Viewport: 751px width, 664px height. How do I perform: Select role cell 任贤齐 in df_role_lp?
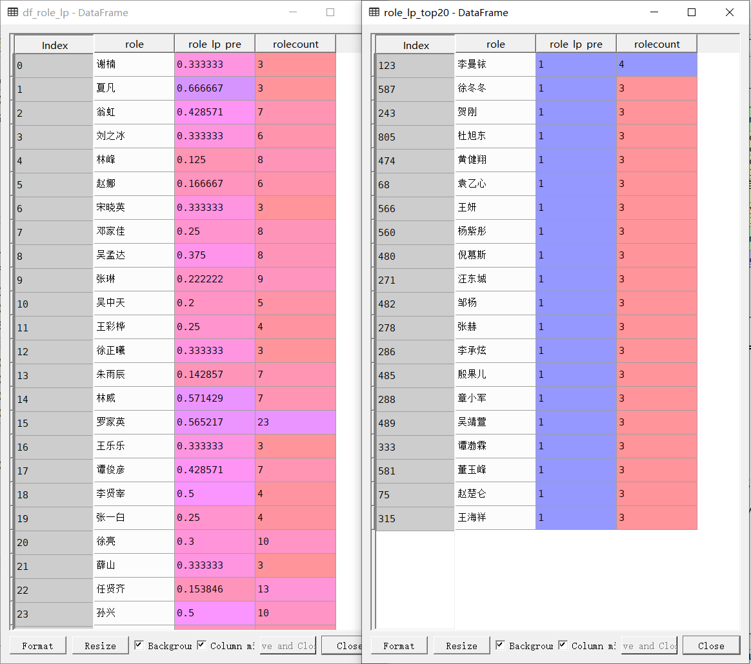tap(134, 589)
